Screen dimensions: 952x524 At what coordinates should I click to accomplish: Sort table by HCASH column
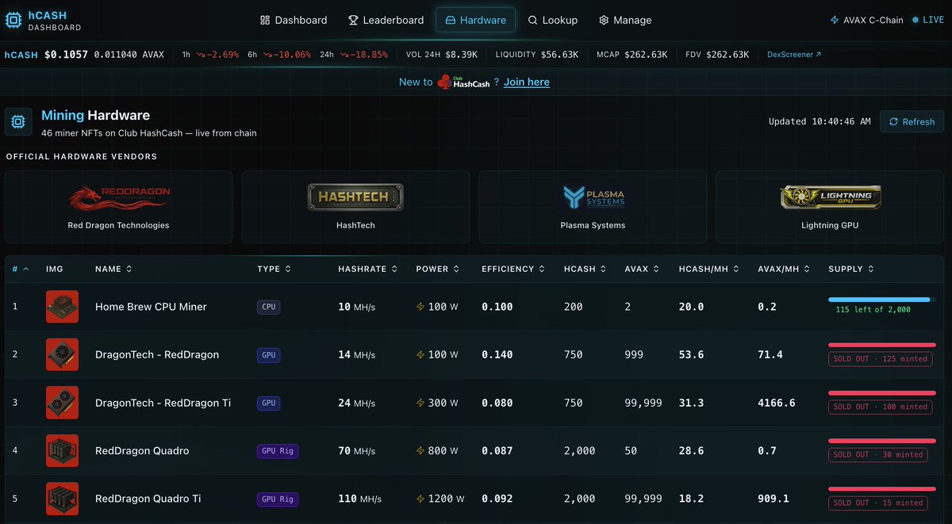[585, 269]
